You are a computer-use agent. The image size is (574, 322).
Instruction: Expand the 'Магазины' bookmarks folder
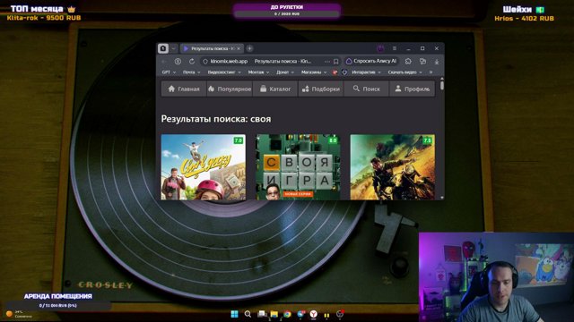(314, 72)
